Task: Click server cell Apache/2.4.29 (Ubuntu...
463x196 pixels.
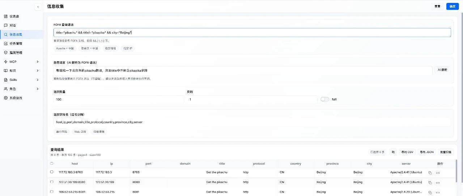Action: (406, 192)
